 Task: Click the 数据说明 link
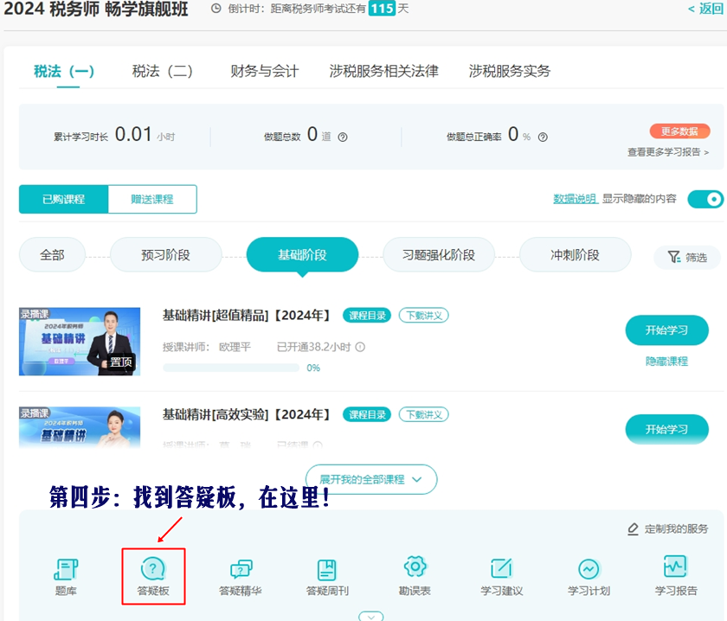pos(575,199)
